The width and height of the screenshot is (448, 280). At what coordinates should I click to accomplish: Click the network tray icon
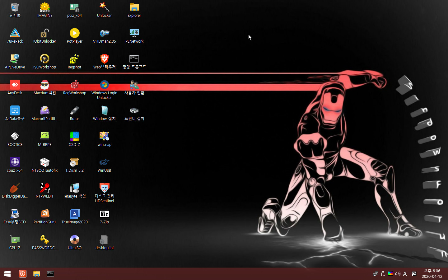[x=376, y=274]
